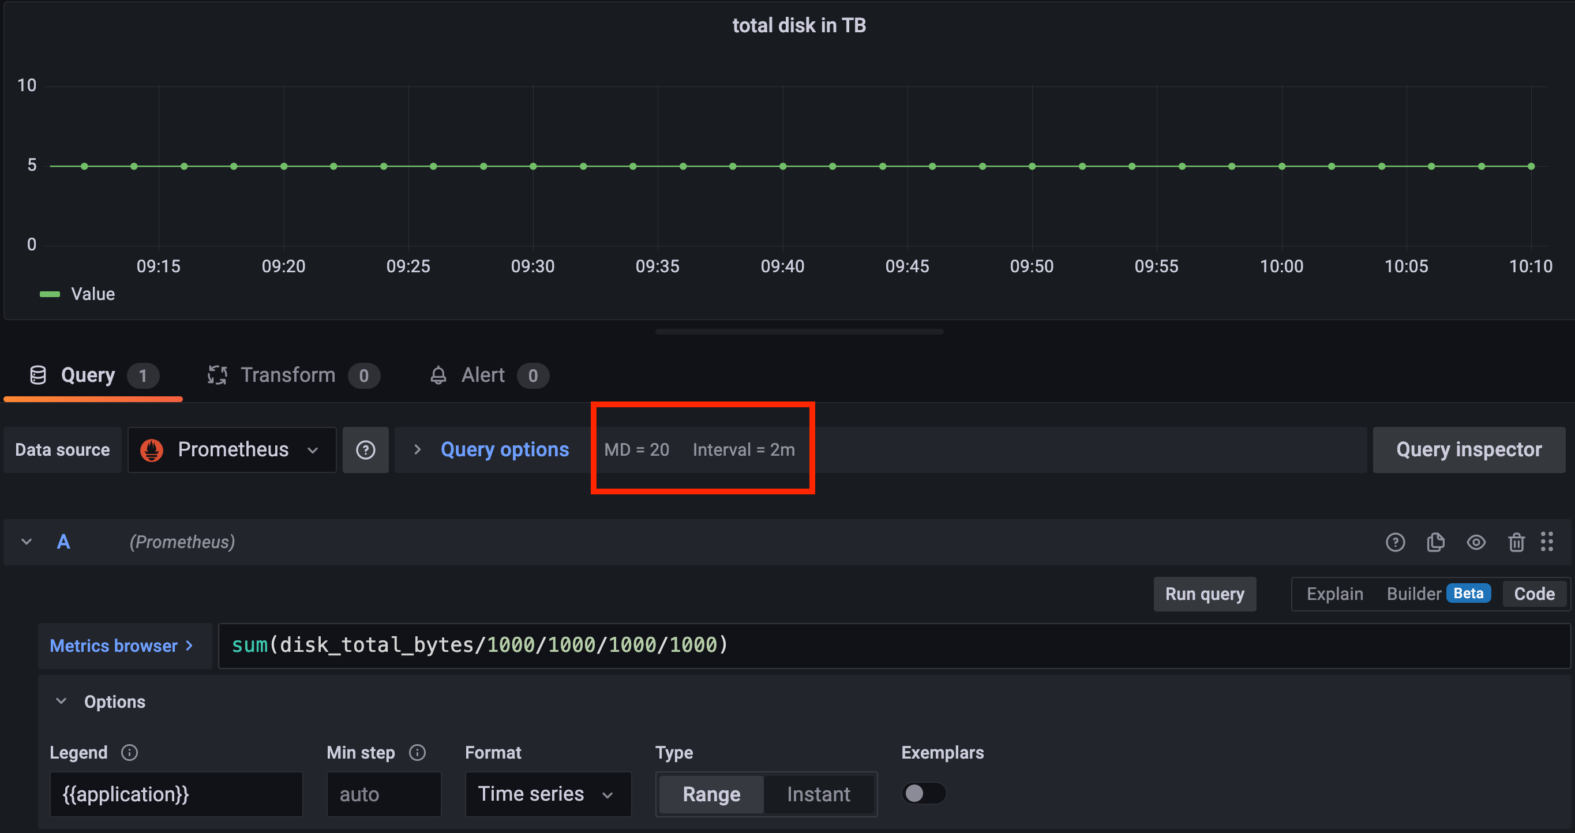The image size is (1575, 833).
Task: Click the Legend info icon
Action: tap(129, 752)
